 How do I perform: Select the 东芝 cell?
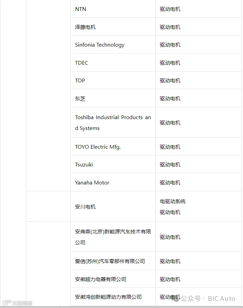point(113,98)
